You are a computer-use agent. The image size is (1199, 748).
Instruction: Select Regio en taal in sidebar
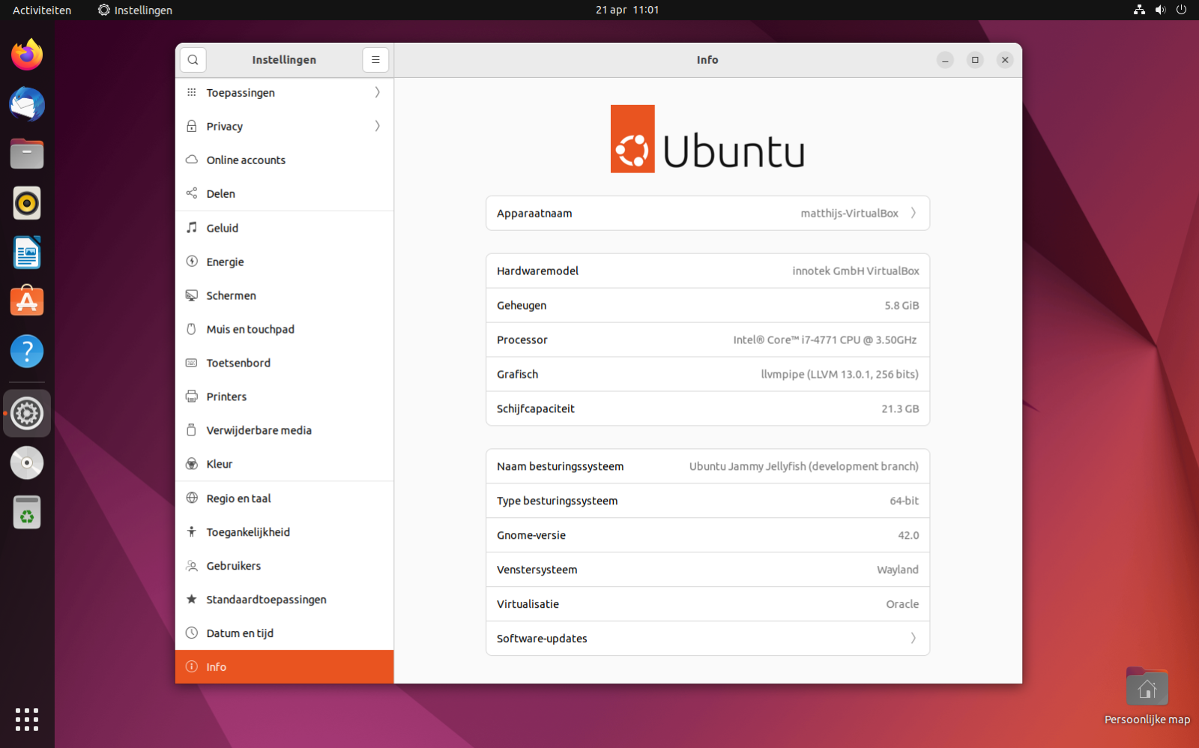[x=239, y=498]
